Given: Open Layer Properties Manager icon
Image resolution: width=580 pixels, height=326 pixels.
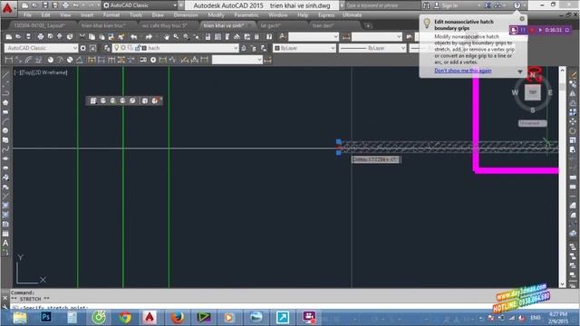Looking at the screenshot, I should point(107,48).
